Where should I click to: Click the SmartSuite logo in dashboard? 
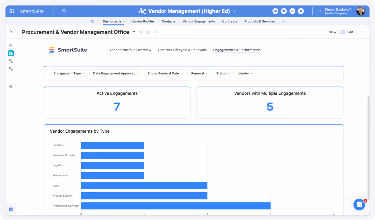click(x=68, y=50)
